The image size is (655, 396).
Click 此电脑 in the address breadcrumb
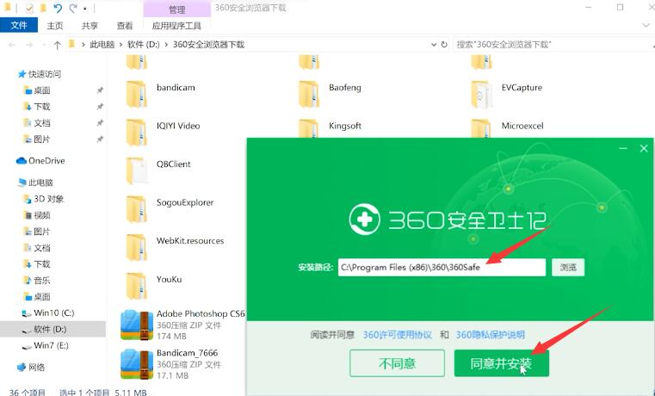pyautogui.click(x=102, y=45)
